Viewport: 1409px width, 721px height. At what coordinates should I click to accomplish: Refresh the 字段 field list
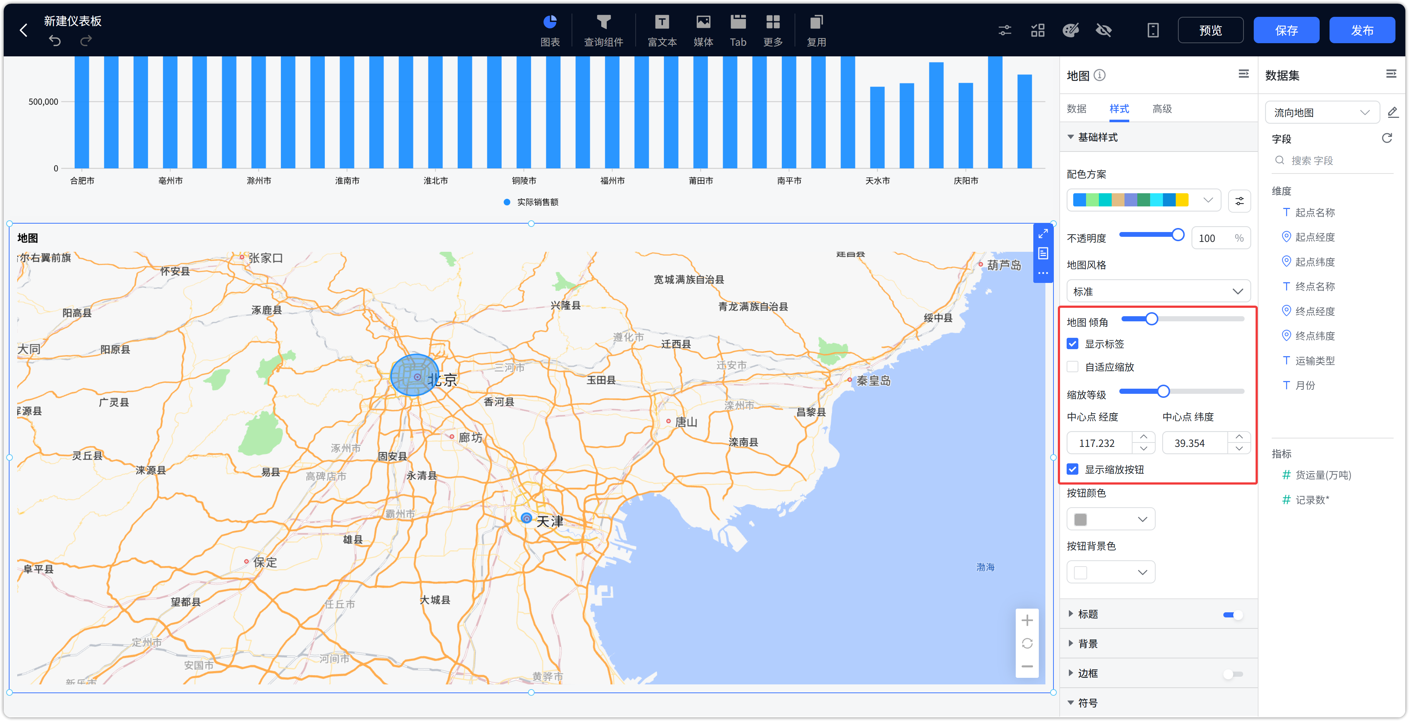1387,138
